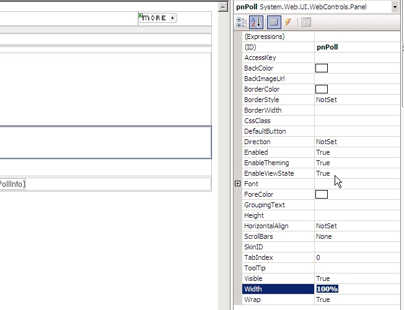The height and width of the screenshot is (310, 404).
Task: Select the Alphabetical sort button
Action: pyautogui.click(x=256, y=22)
